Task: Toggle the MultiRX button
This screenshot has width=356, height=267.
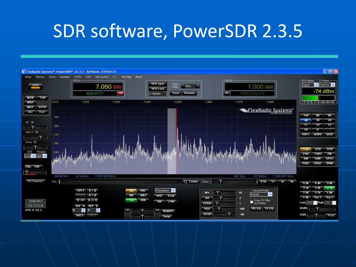Action: (168, 211)
